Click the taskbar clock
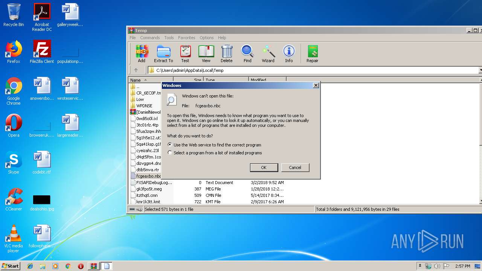 (x=462, y=266)
